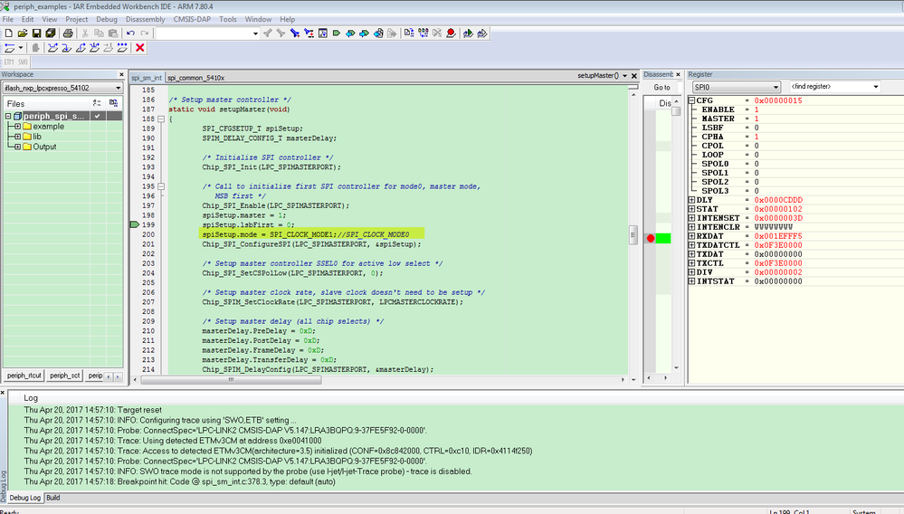The width and height of the screenshot is (904, 514).
Task: Switch to the Build log tab
Action: [x=53, y=498]
